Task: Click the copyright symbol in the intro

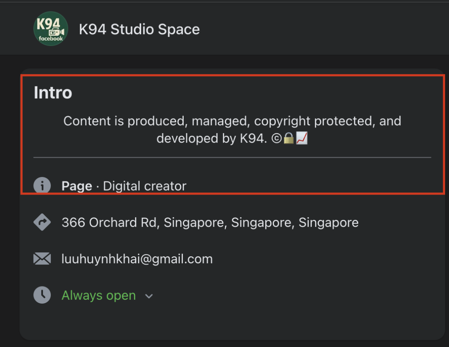Action: tap(277, 139)
